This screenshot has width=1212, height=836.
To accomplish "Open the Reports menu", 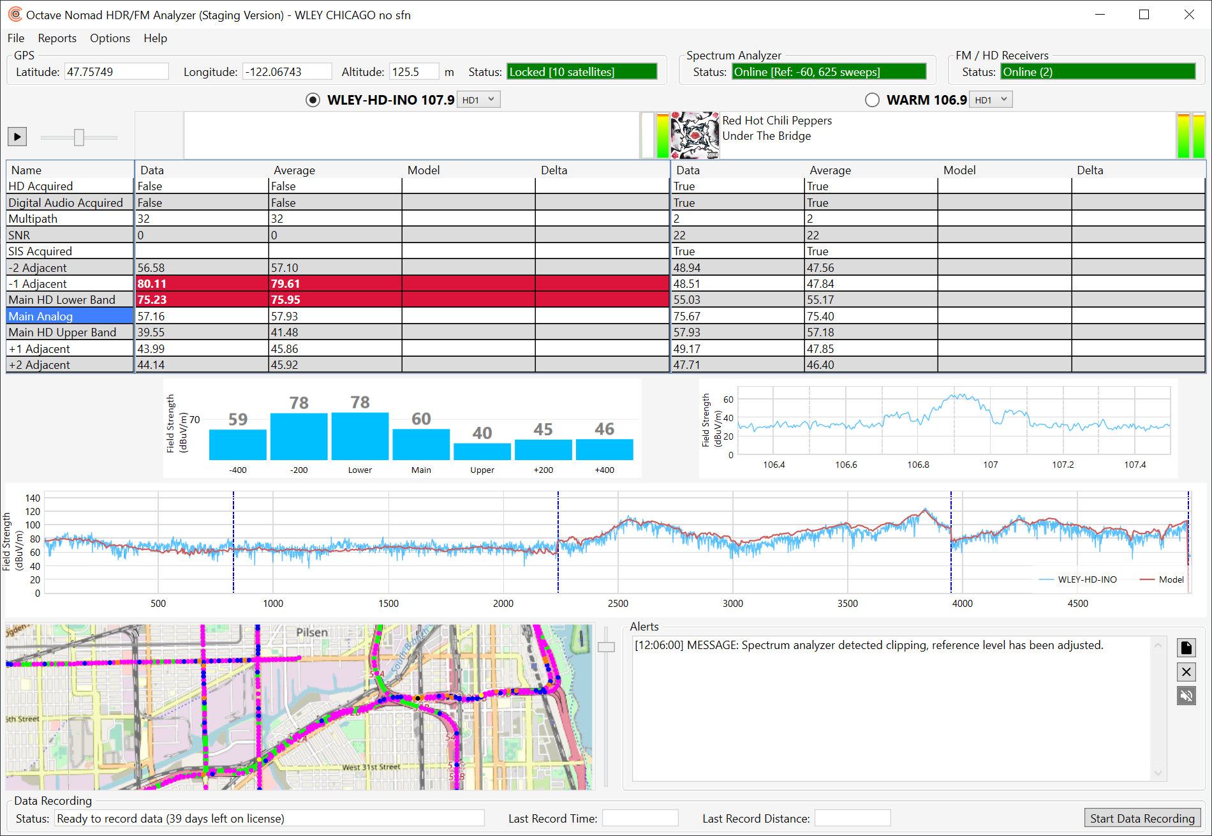I will point(57,38).
